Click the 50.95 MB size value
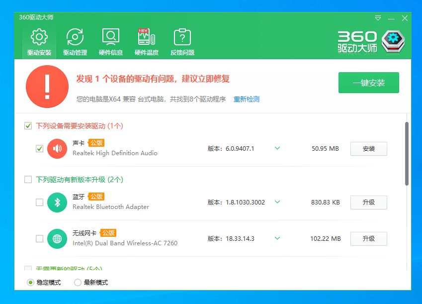 pos(325,148)
